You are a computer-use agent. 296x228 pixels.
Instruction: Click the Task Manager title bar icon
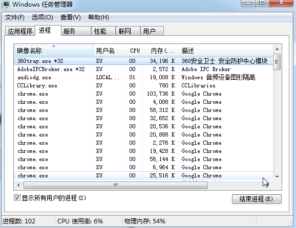[6, 4]
